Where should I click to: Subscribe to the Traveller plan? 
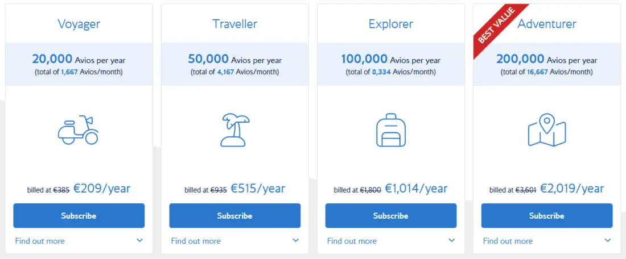point(234,216)
